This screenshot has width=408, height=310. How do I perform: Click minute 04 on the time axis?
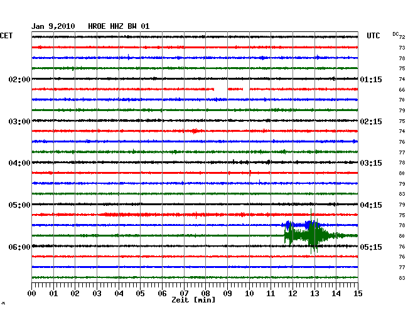119,294
